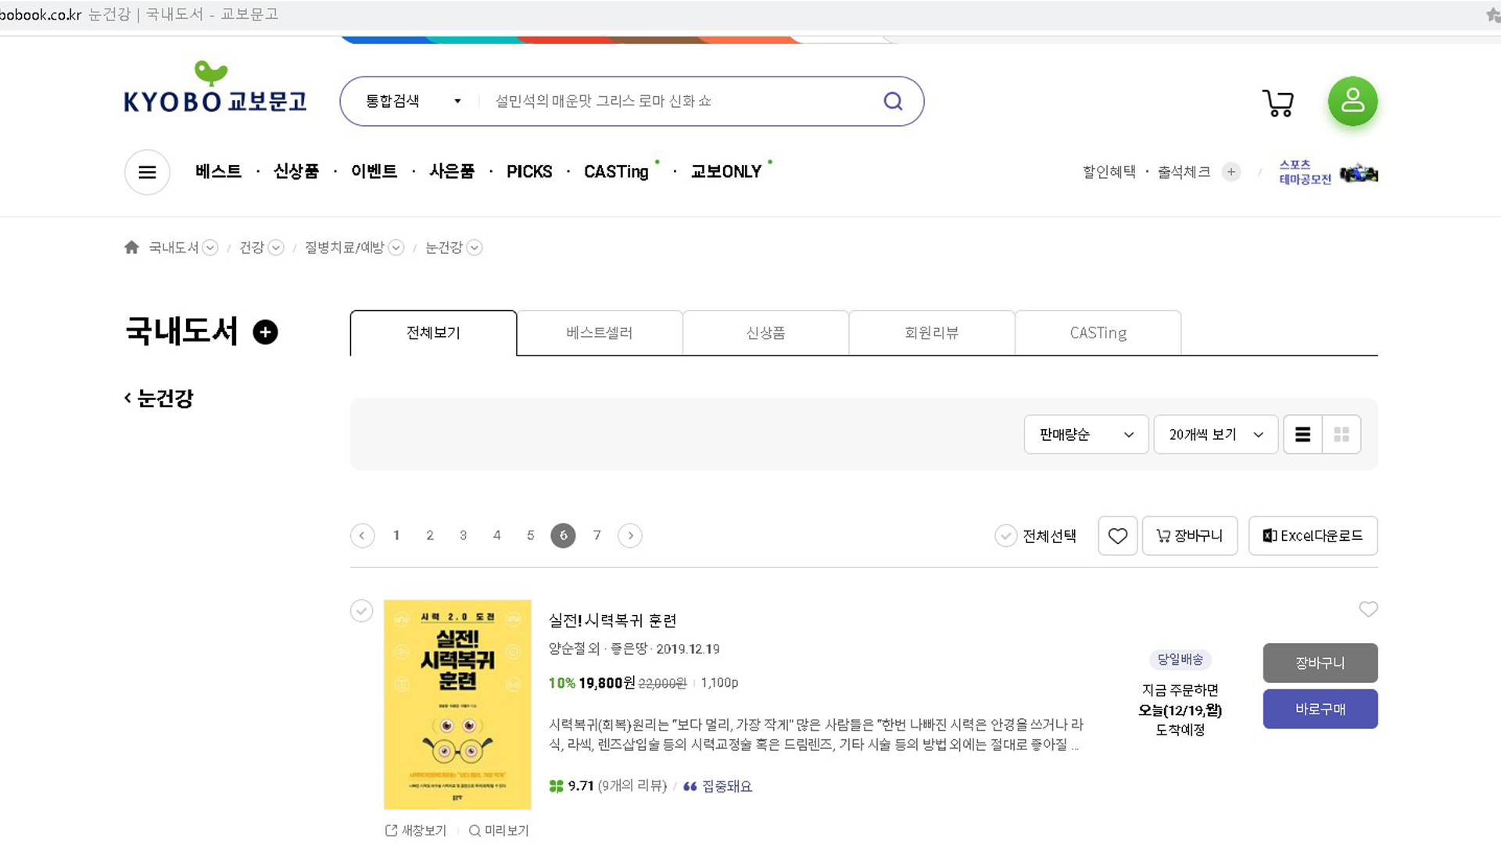Expand the 통합검색 search category dropdown

[x=413, y=101]
